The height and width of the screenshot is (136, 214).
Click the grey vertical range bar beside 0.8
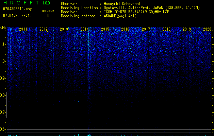click(x=6, y=105)
